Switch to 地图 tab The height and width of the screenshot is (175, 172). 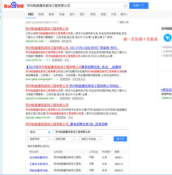point(103,14)
